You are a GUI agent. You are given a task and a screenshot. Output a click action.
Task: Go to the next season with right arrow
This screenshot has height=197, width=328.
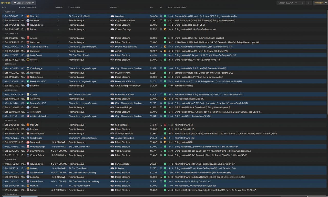pyautogui.click(x=309, y=3)
